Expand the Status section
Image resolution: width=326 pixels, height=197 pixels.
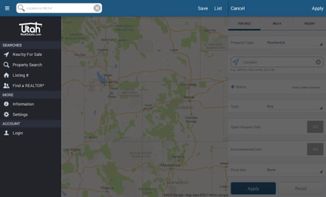[x=238, y=87]
